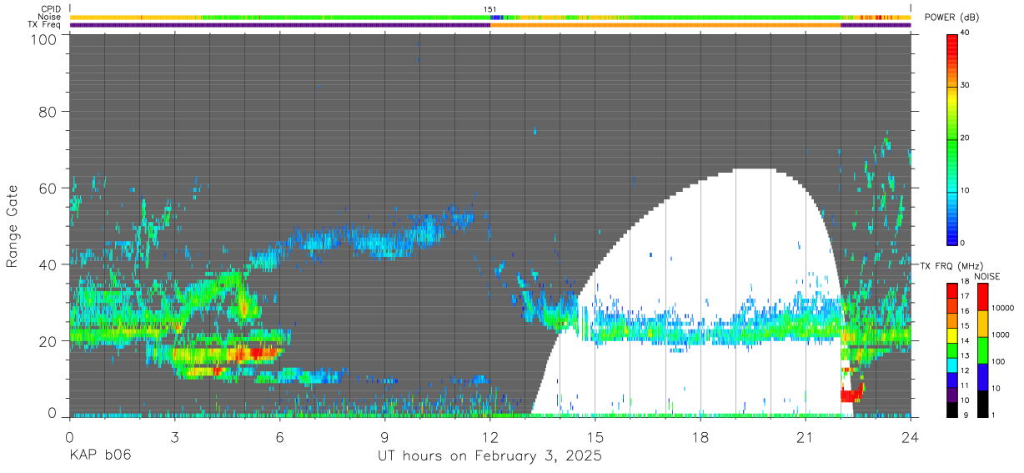Click the NOISE level colorbar

[x=982, y=350]
